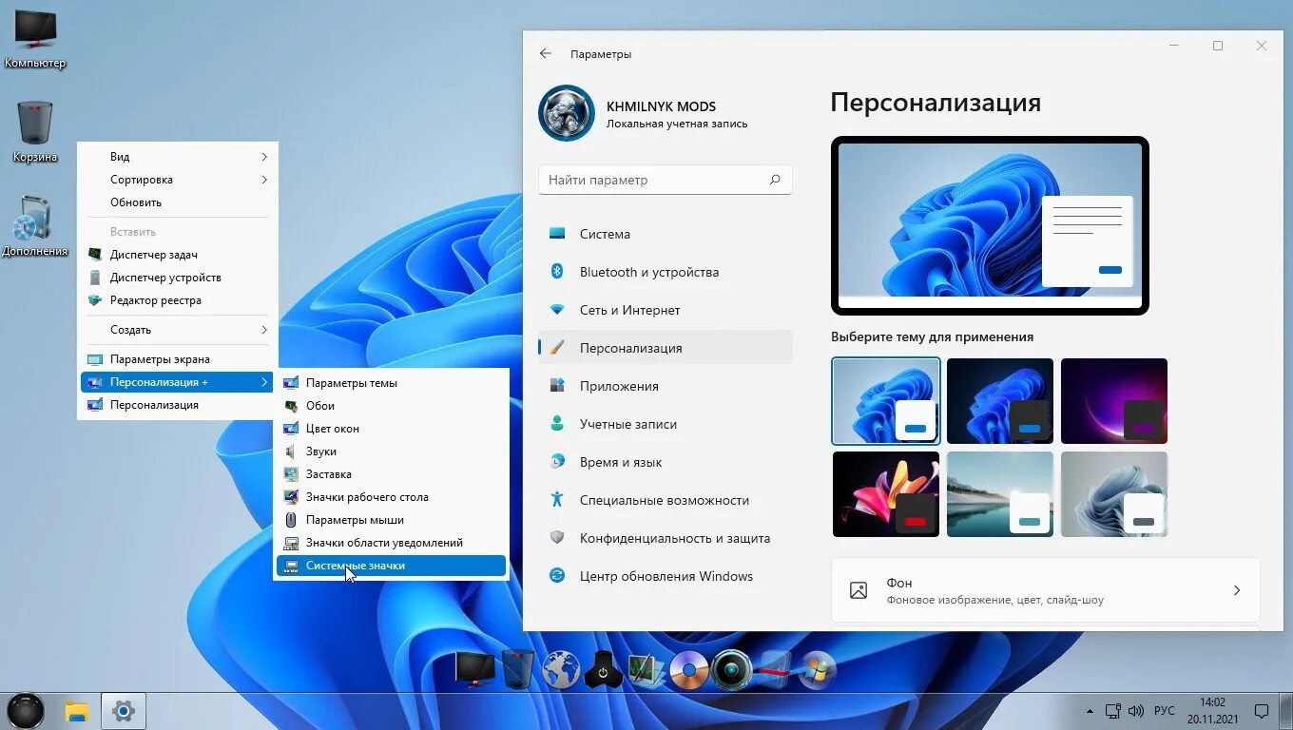This screenshot has width=1293, height=730.
Task: Click the Settings gear on the taskbar
Action: pos(123,710)
